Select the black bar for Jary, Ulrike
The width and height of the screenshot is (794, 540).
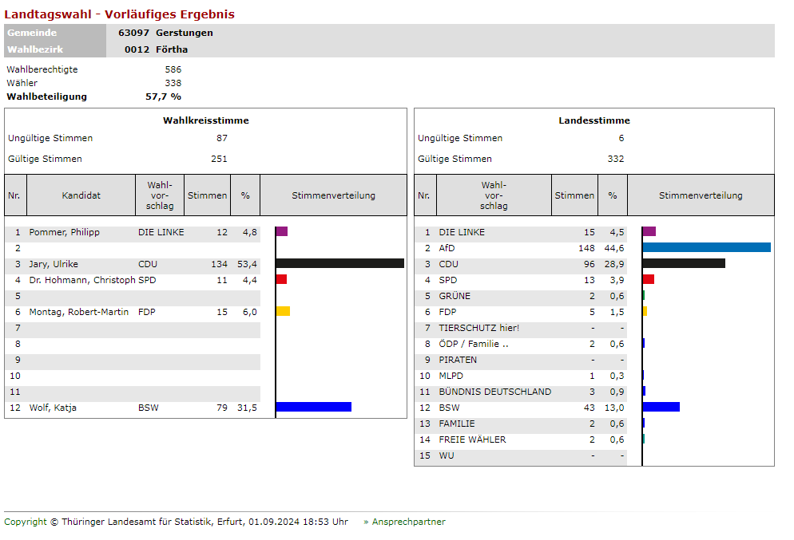[x=339, y=263]
